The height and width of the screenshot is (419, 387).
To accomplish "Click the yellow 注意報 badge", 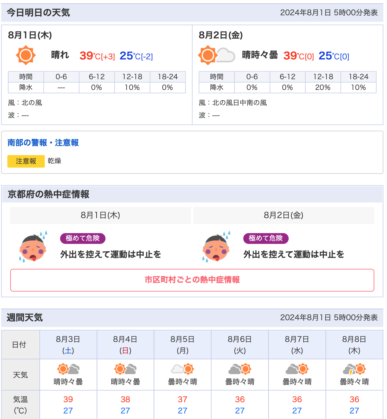I will point(26,161).
